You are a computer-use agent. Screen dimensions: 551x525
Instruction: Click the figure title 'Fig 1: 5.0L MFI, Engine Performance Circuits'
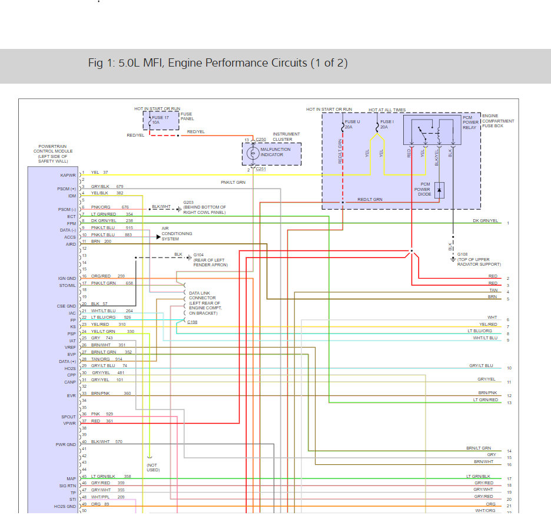tap(218, 63)
